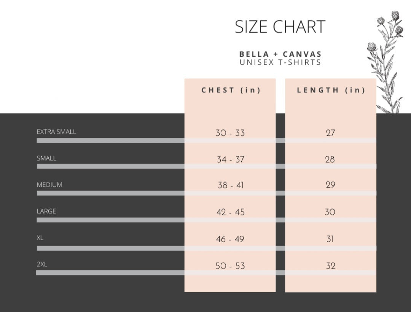
Task: Click the UNISEX T-SHIRTS subtitle
Action: [280, 62]
